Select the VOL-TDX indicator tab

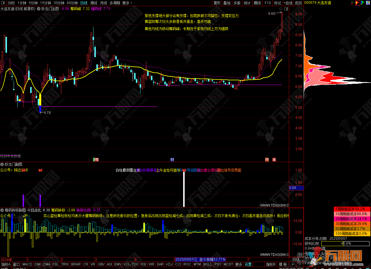(131, 264)
